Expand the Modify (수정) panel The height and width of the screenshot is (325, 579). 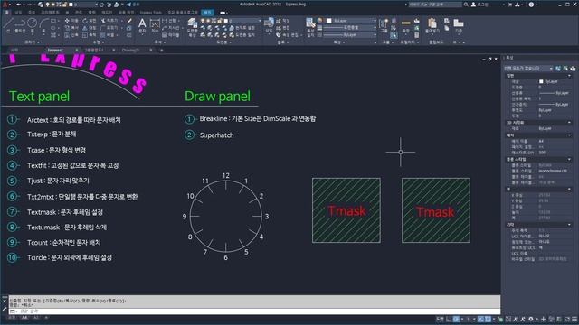coord(99,42)
